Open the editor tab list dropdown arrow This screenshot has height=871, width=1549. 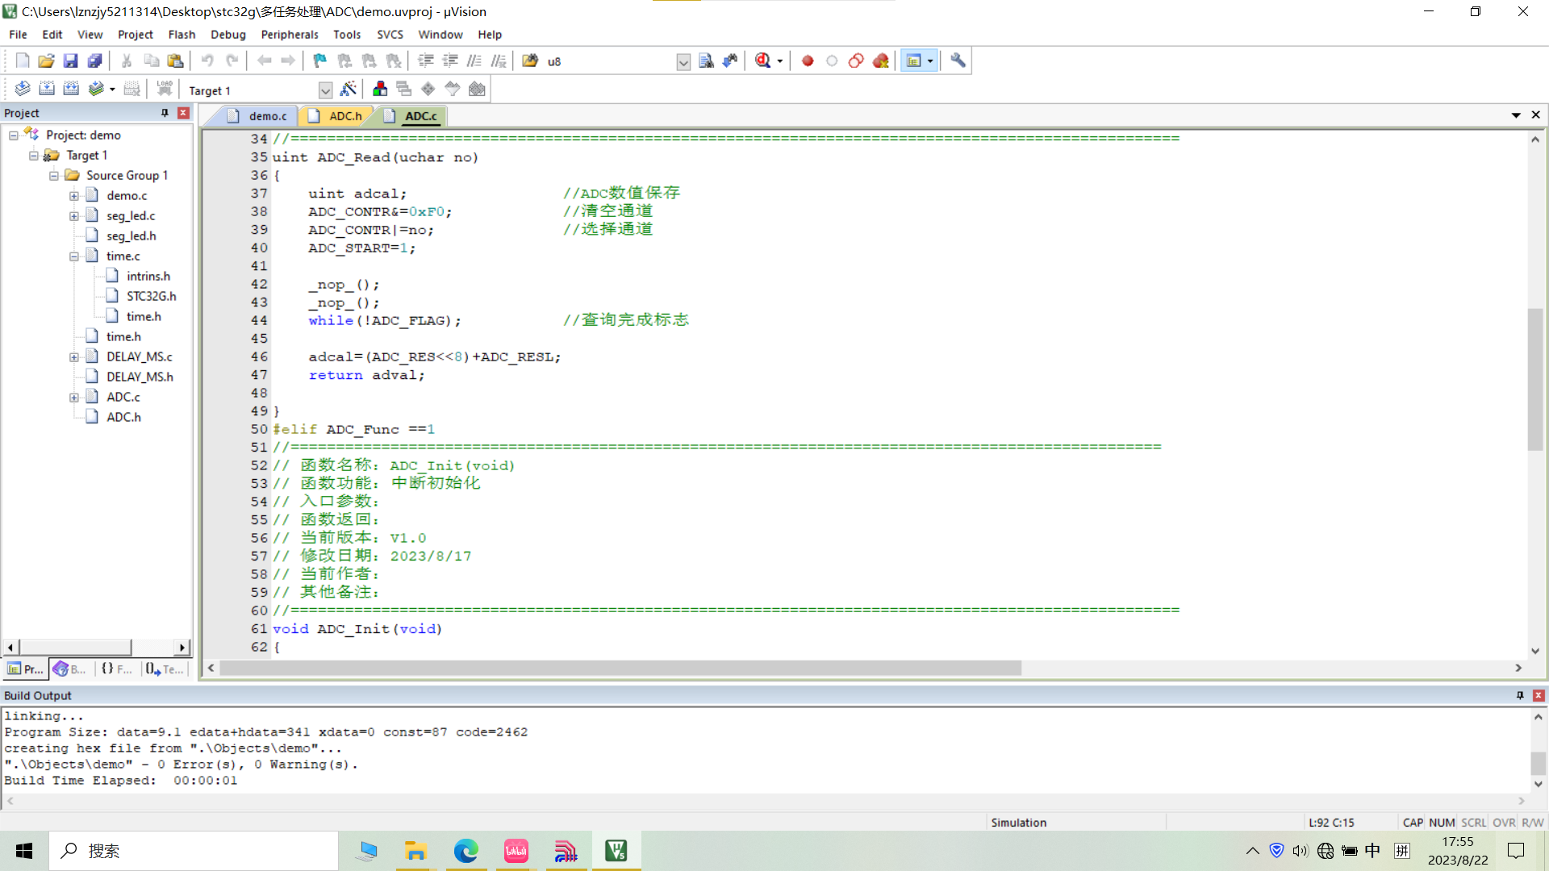tap(1516, 115)
